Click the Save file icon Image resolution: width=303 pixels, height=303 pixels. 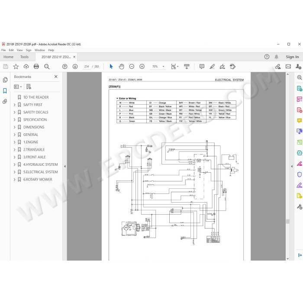6,67
